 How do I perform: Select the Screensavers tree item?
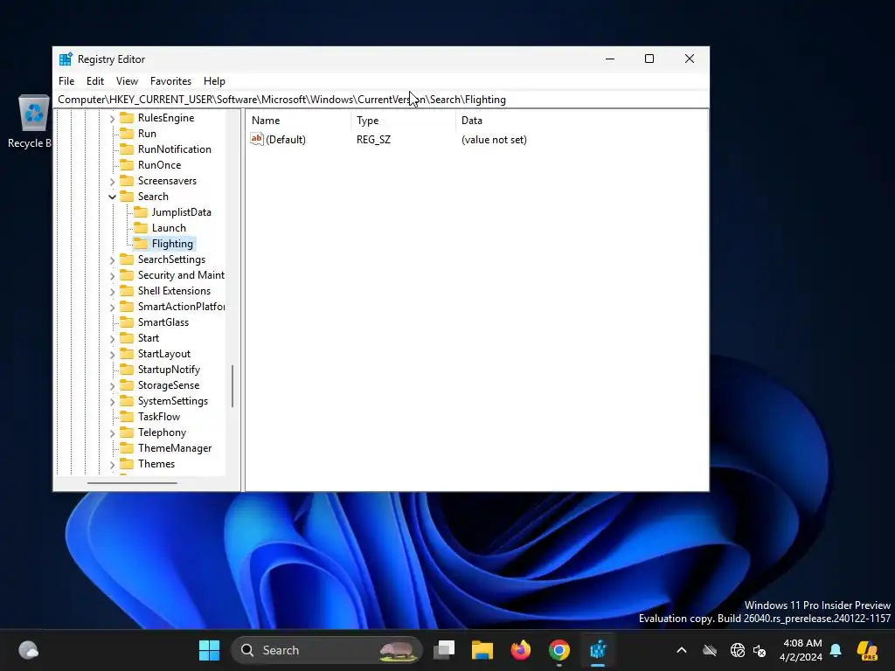coord(167,181)
